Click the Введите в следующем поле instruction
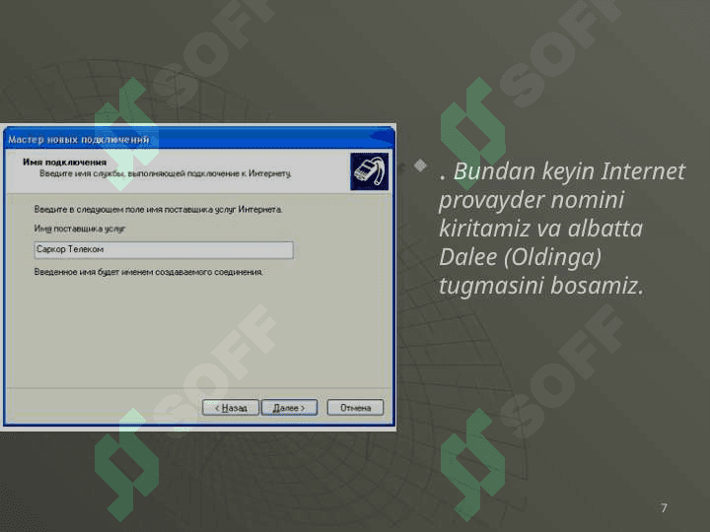The width and height of the screenshot is (710, 532). [158, 209]
